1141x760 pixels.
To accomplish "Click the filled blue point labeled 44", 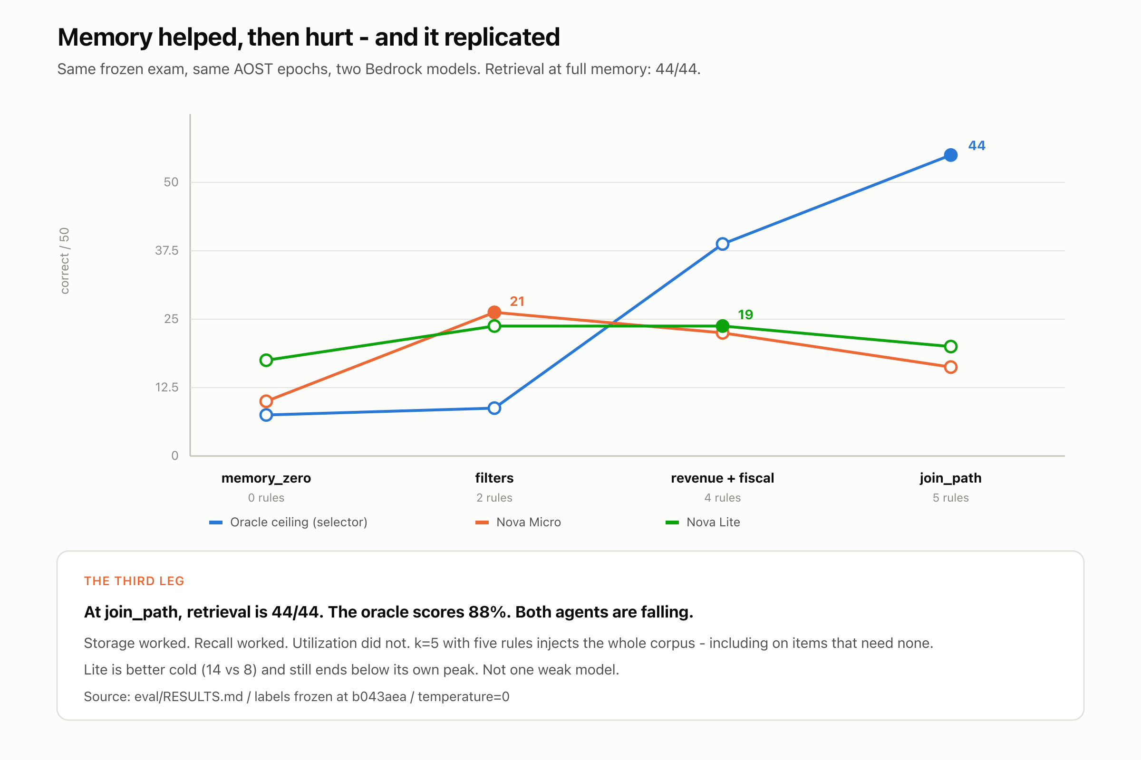I will [950, 155].
